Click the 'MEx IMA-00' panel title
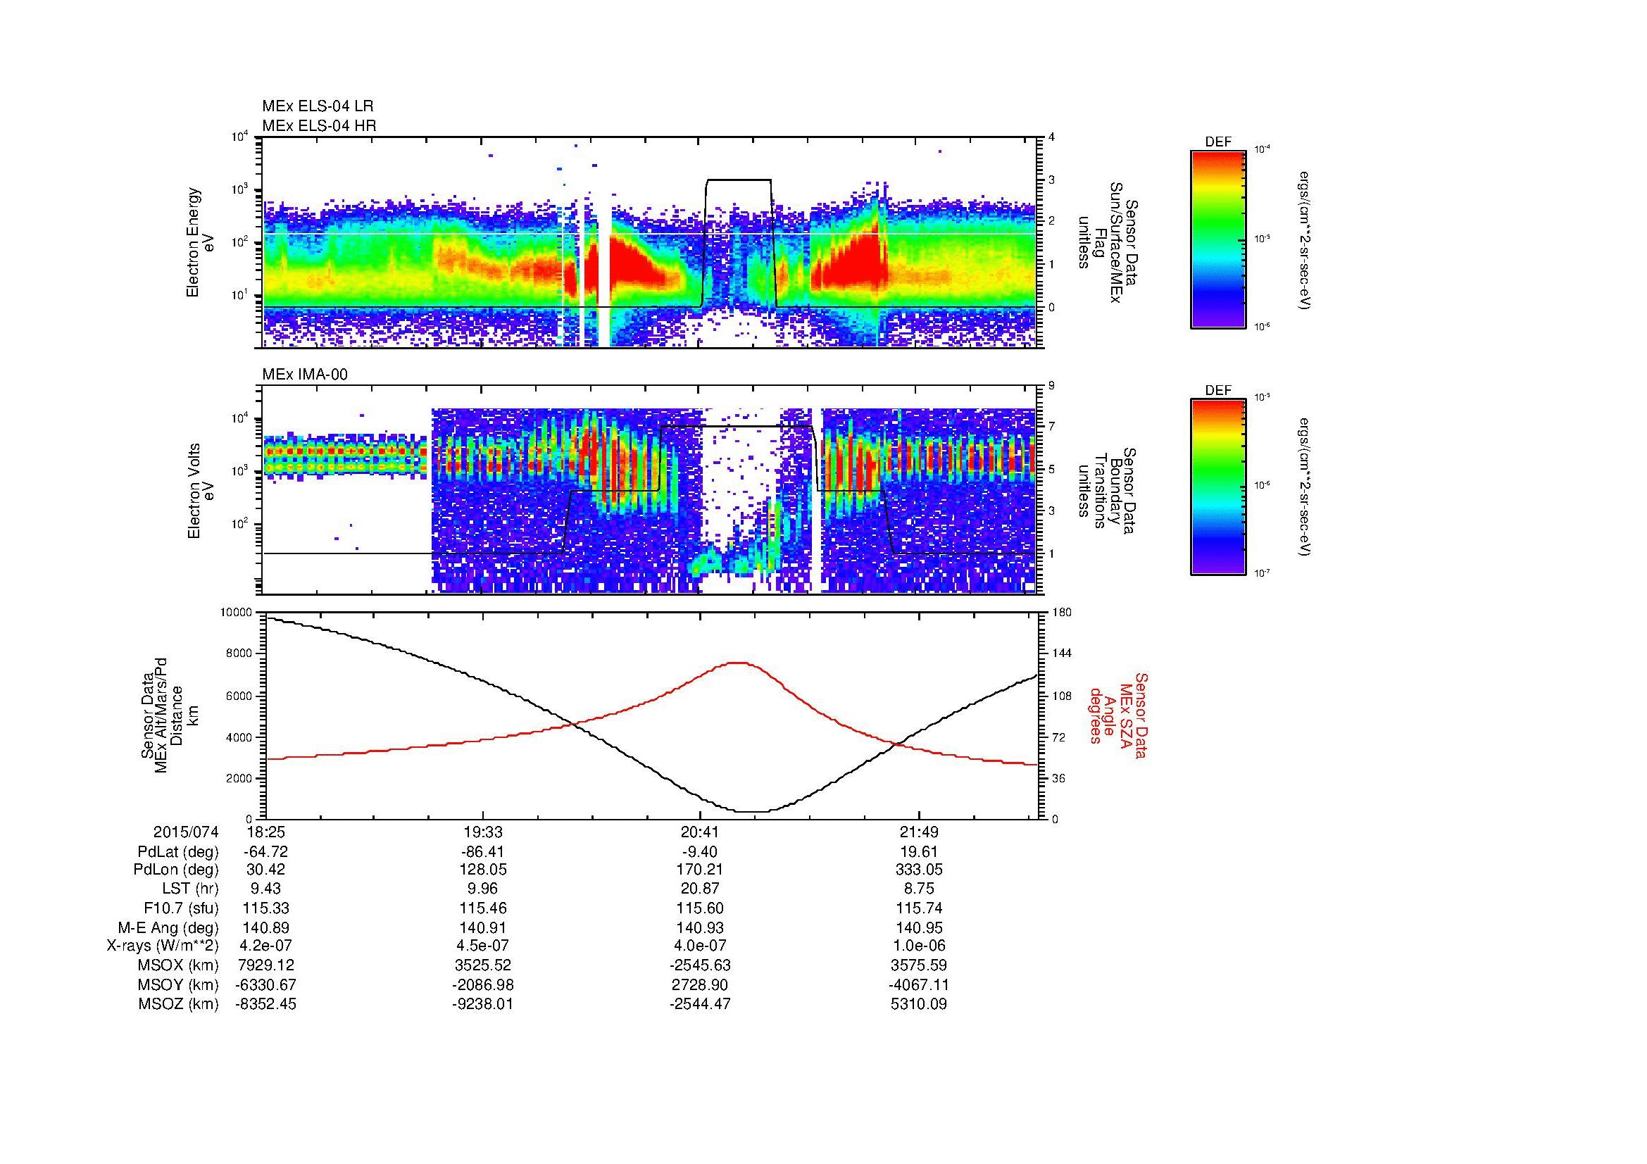 pyautogui.click(x=305, y=375)
